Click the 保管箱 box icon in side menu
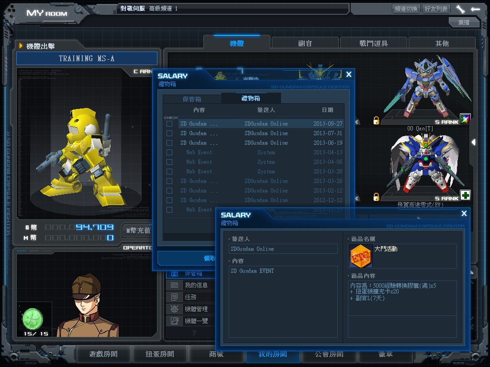Screen dimensions: 490x367 coord(174,274)
